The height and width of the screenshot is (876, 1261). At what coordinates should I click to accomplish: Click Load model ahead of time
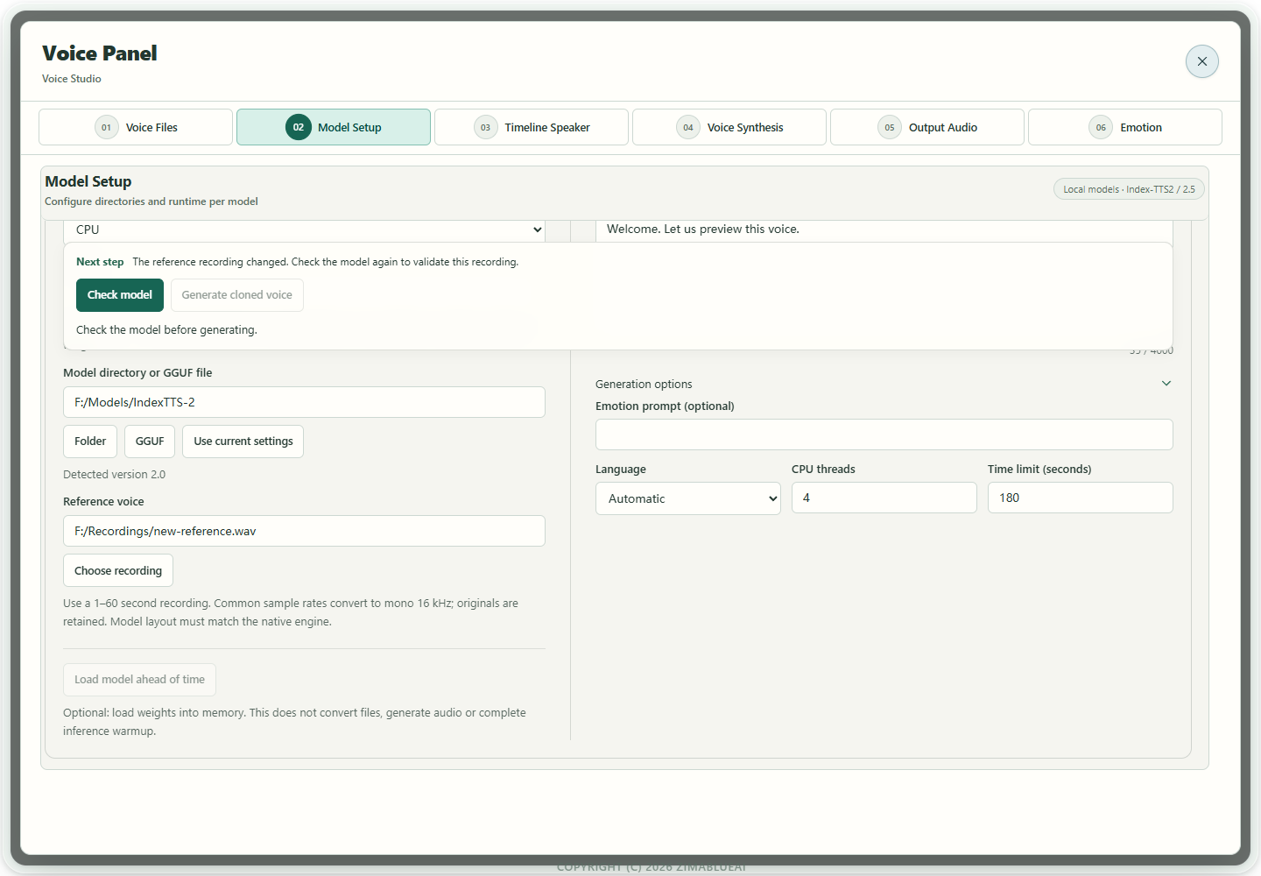(x=139, y=680)
